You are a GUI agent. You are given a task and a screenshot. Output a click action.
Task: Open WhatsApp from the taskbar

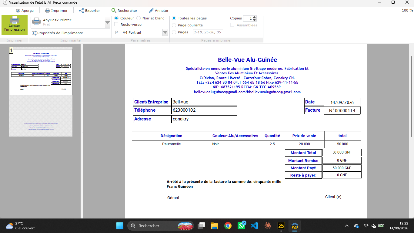tap(241, 226)
